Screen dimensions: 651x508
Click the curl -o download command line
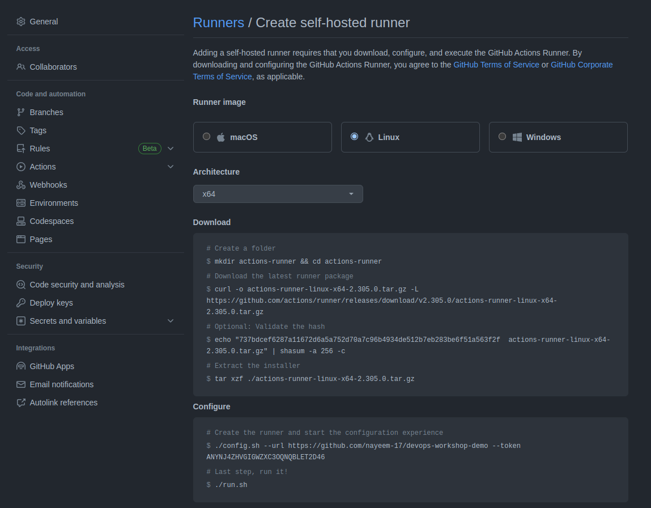tap(381, 300)
